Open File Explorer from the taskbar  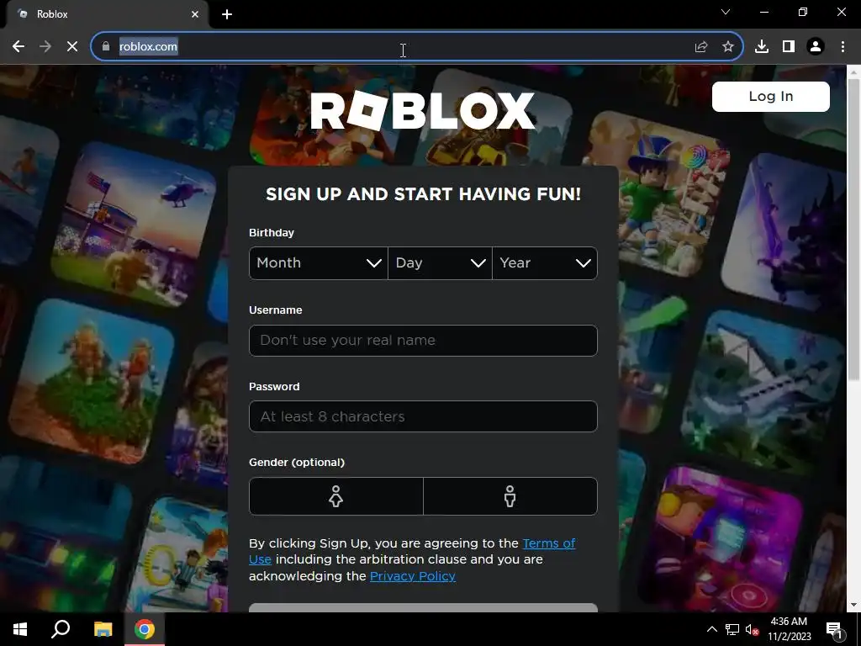point(103,629)
